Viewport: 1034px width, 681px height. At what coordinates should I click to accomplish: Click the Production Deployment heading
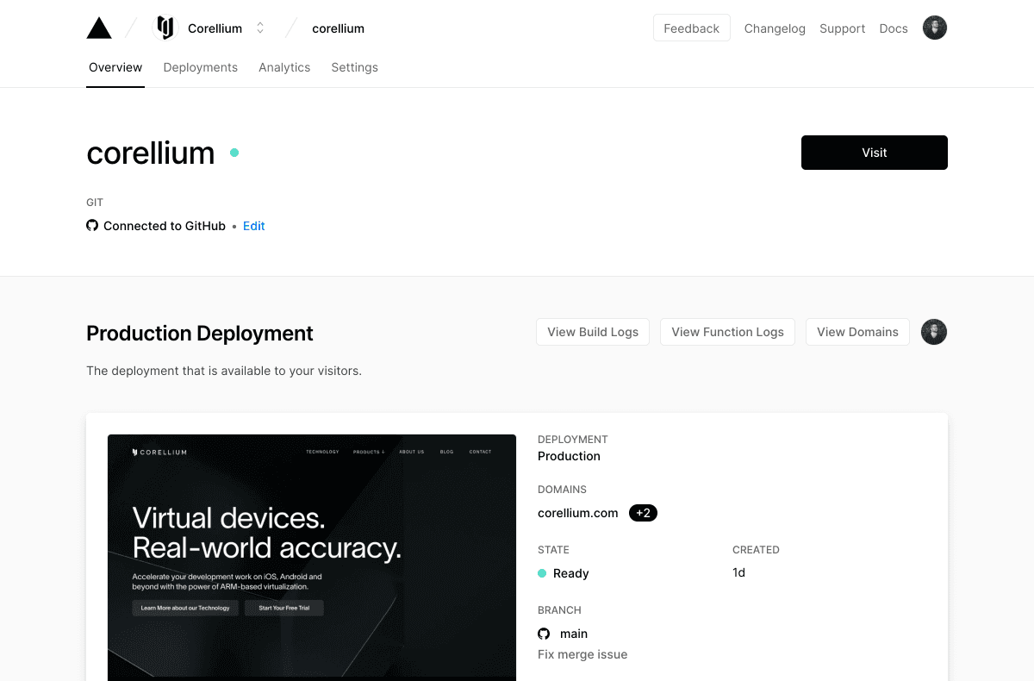(200, 333)
